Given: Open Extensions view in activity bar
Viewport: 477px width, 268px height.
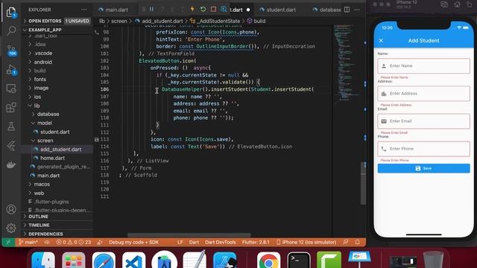Looking at the screenshot, I should click(x=11, y=107).
